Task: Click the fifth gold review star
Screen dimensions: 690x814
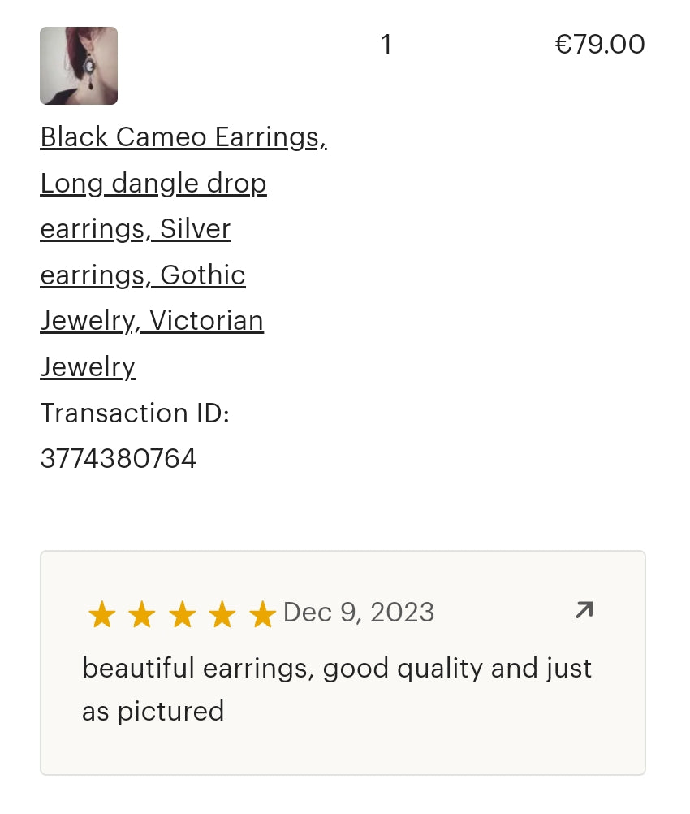Action: [262, 615]
